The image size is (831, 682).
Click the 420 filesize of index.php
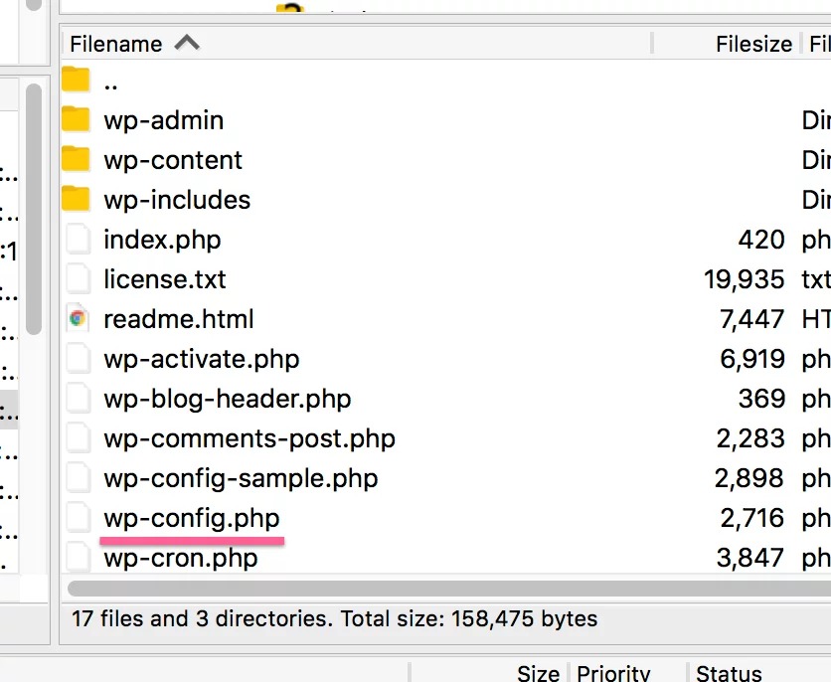(761, 240)
